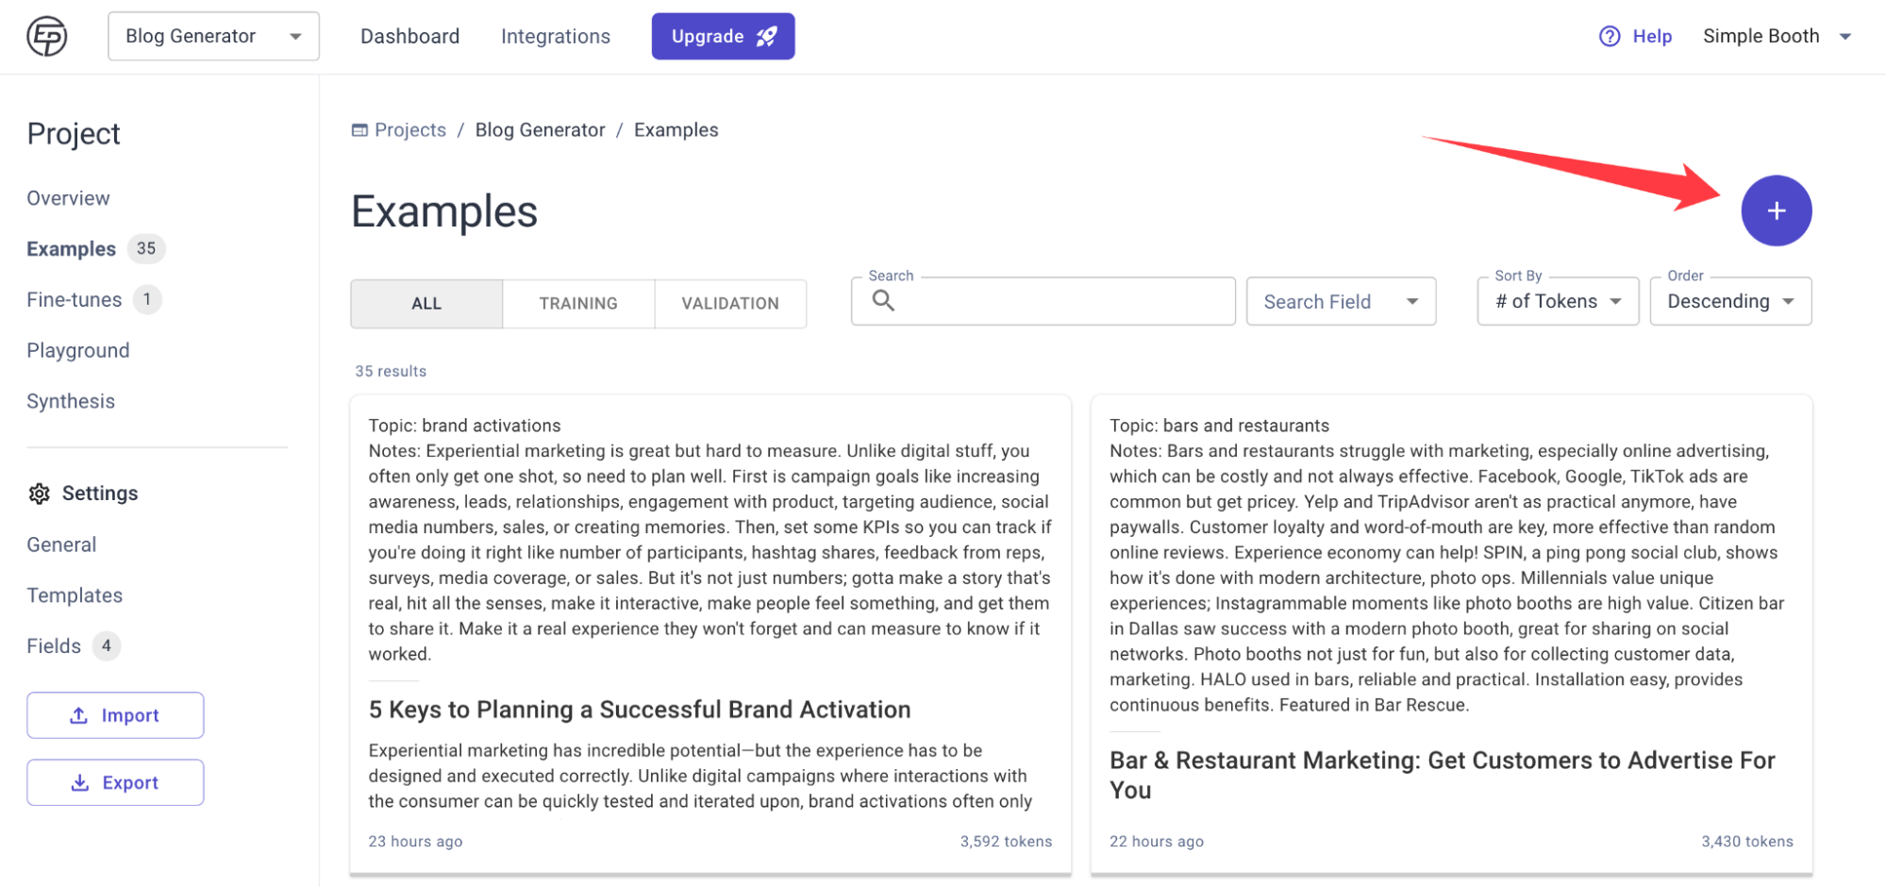Click the app logo icon
Viewport: 1886px width, 887px height.
point(47,37)
